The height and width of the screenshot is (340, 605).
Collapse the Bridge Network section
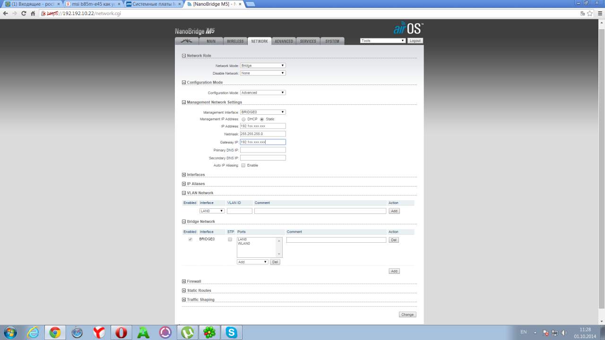coord(184,221)
